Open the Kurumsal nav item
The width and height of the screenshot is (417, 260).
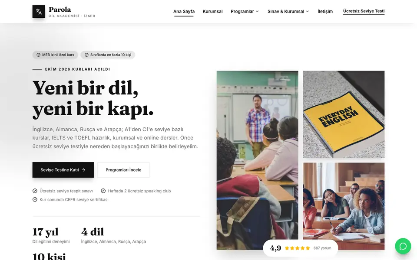(212, 11)
